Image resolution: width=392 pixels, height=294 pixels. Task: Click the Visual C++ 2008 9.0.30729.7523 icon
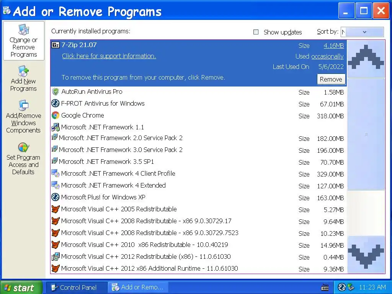55,233
